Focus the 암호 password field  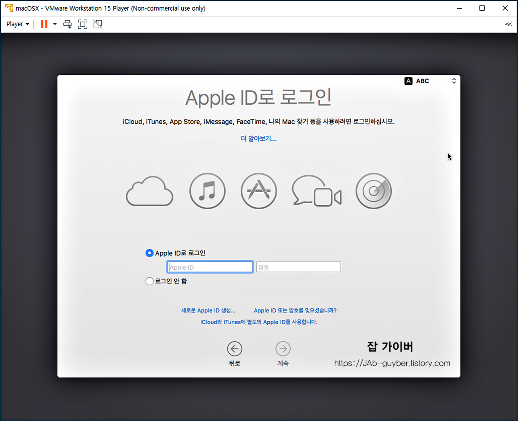coord(299,267)
